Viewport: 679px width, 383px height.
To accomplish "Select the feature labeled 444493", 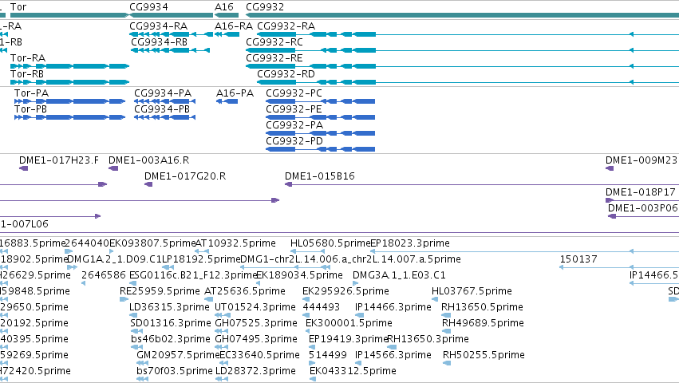I will click(x=322, y=308).
